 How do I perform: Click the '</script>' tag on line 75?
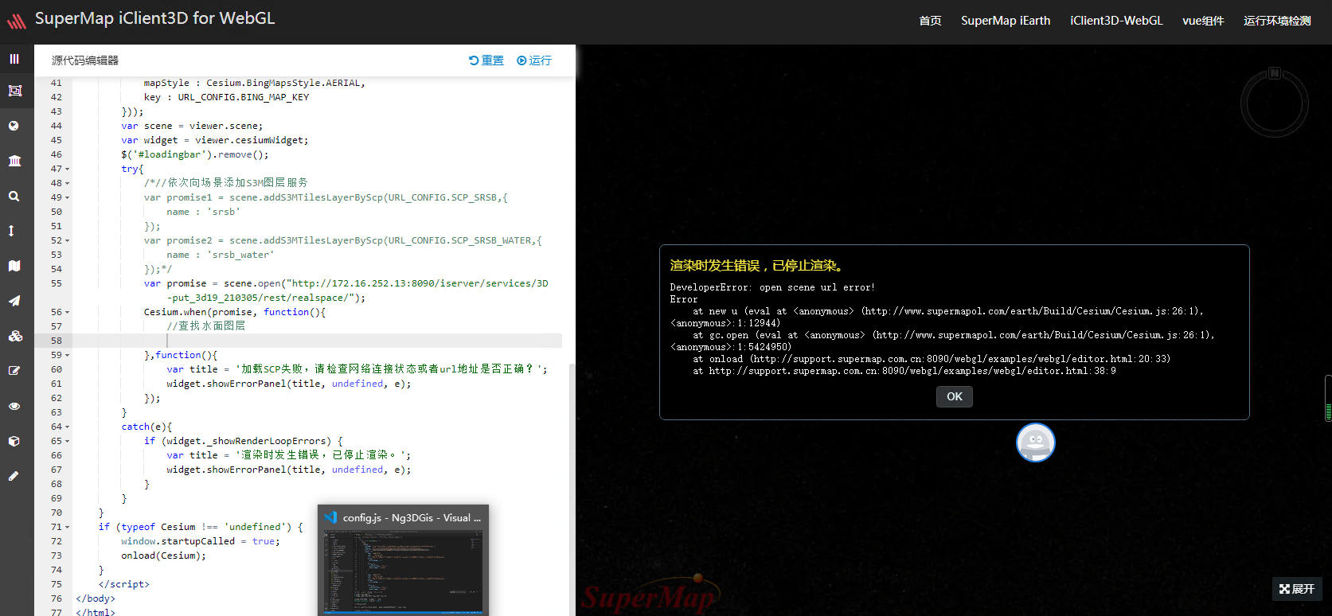point(123,584)
